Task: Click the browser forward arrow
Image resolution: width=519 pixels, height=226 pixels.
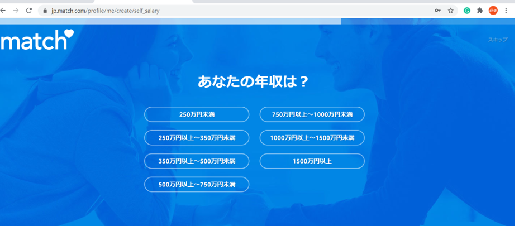Action: point(16,11)
